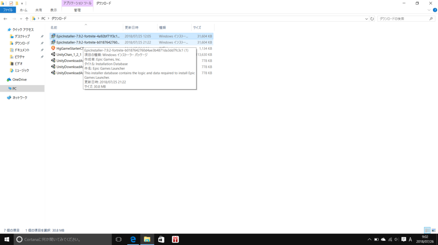The width and height of the screenshot is (438, 245).
Task: Open the recent locations dropdown arrow
Action: [21, 19]
